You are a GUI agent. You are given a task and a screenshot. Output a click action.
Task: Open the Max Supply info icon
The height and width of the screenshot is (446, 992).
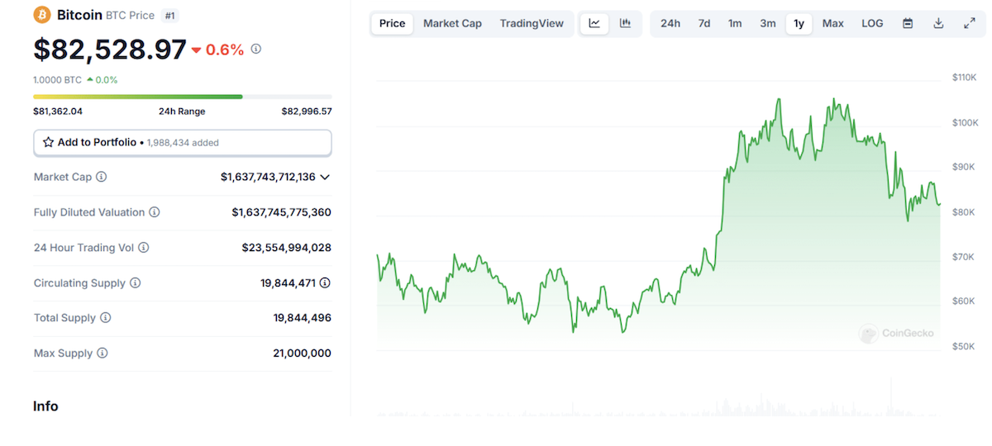[x=103, y=353]
